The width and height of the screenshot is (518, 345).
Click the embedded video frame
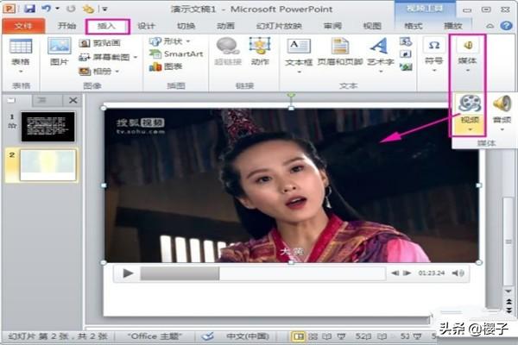click(292, 185)
